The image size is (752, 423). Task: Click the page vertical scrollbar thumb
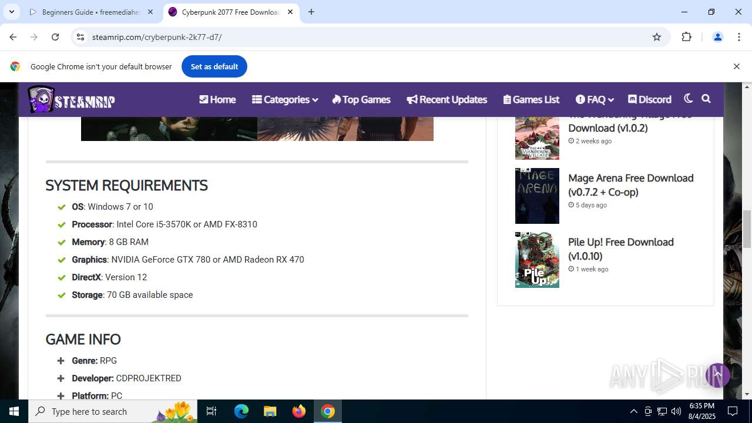point(747,228)
